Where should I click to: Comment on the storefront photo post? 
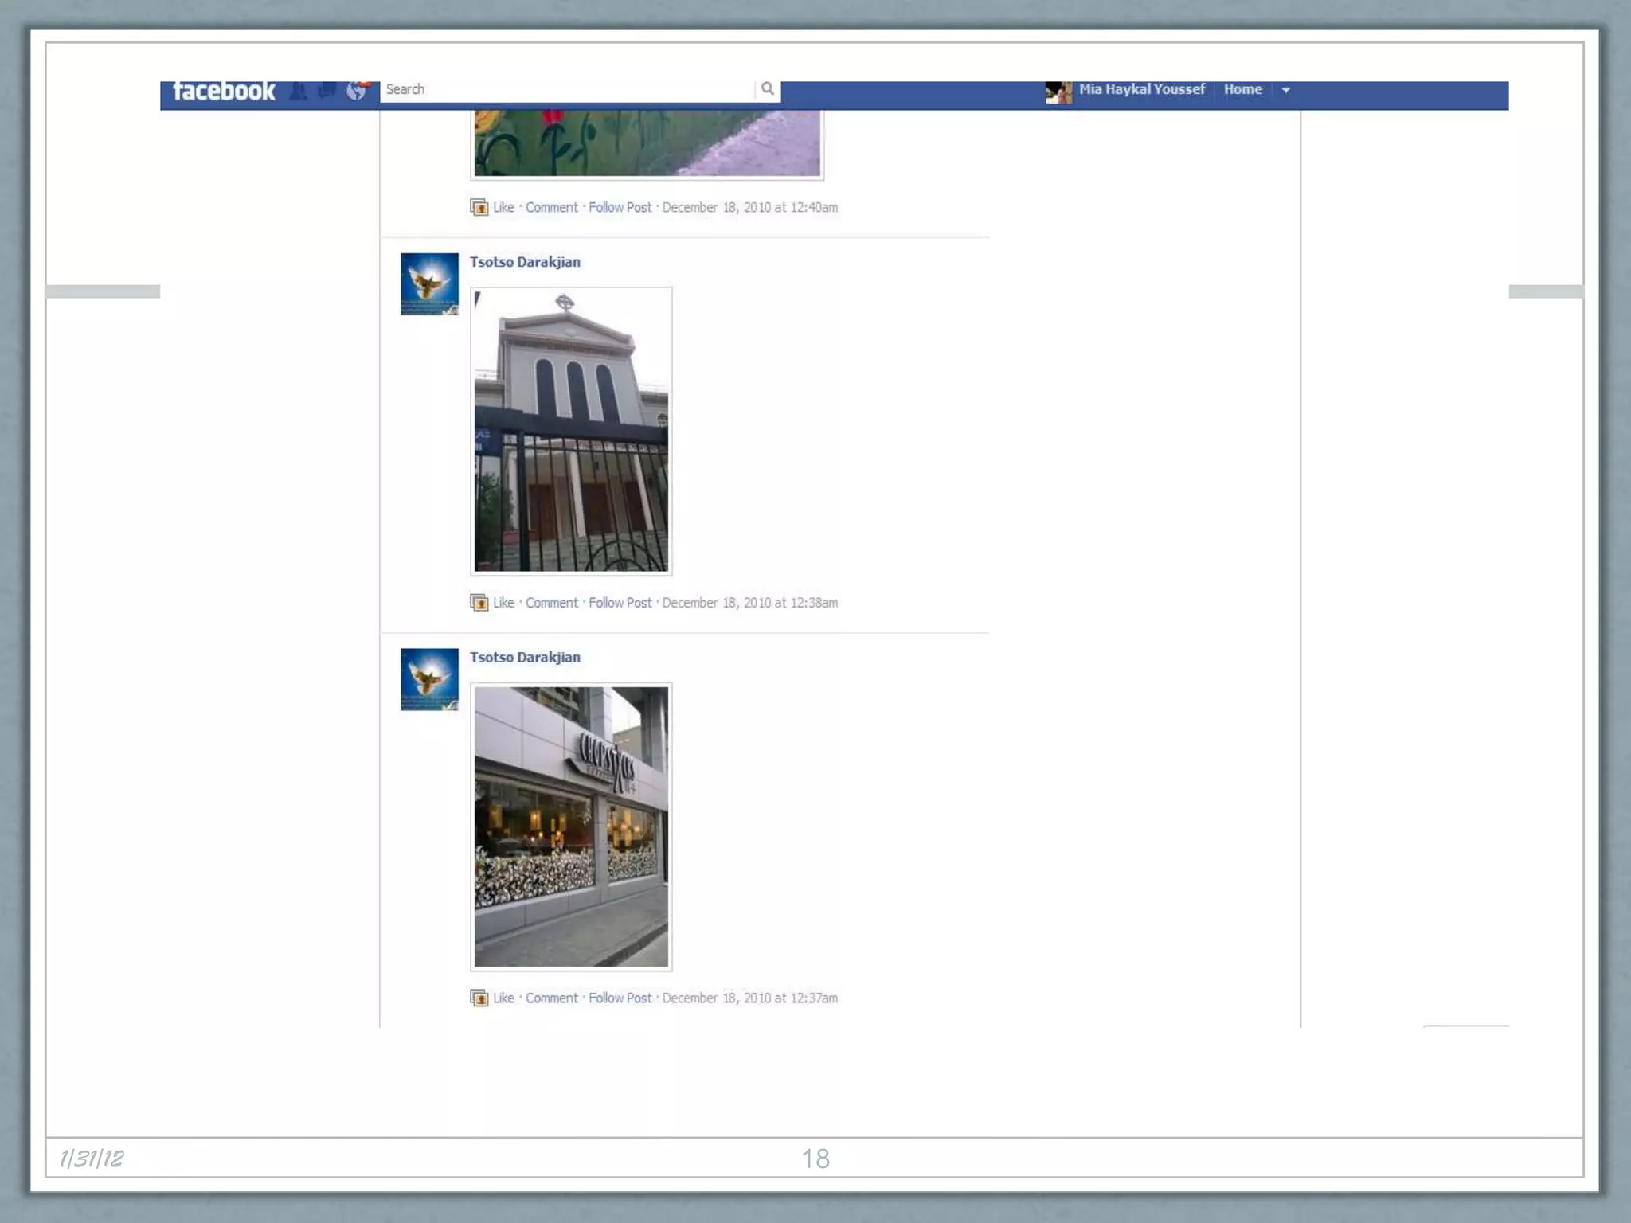(x=551, y=998)
